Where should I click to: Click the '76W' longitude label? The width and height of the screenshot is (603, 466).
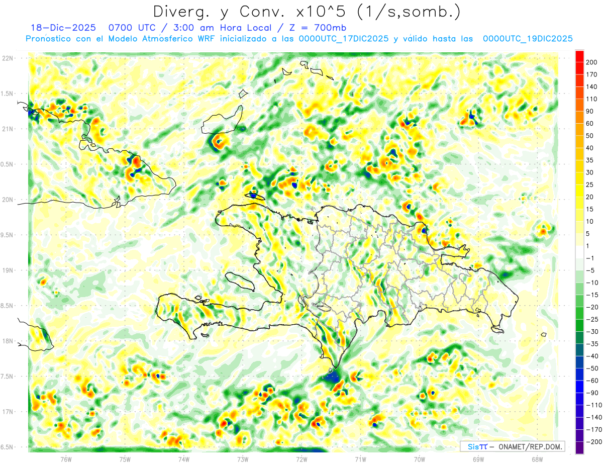66,459
